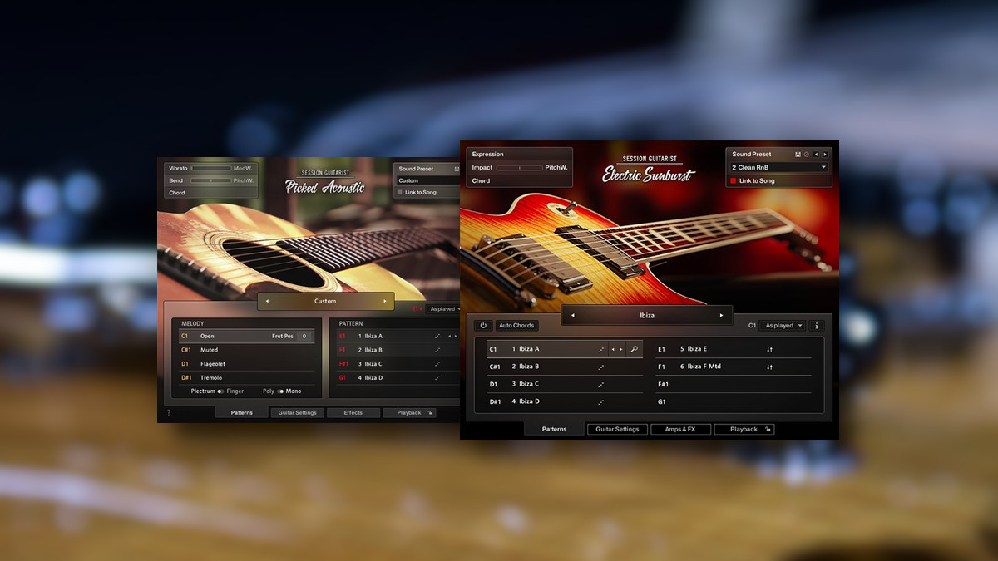
Task: Click the Expression label in Electric Sunburst
Action: [x=488, y=154]
